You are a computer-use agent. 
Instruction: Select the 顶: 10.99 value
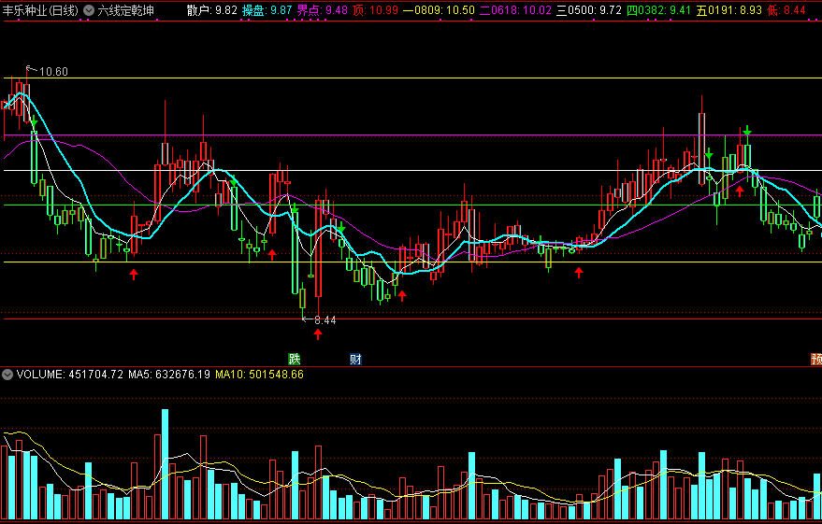pyautogui.click(x=375, y=10)
